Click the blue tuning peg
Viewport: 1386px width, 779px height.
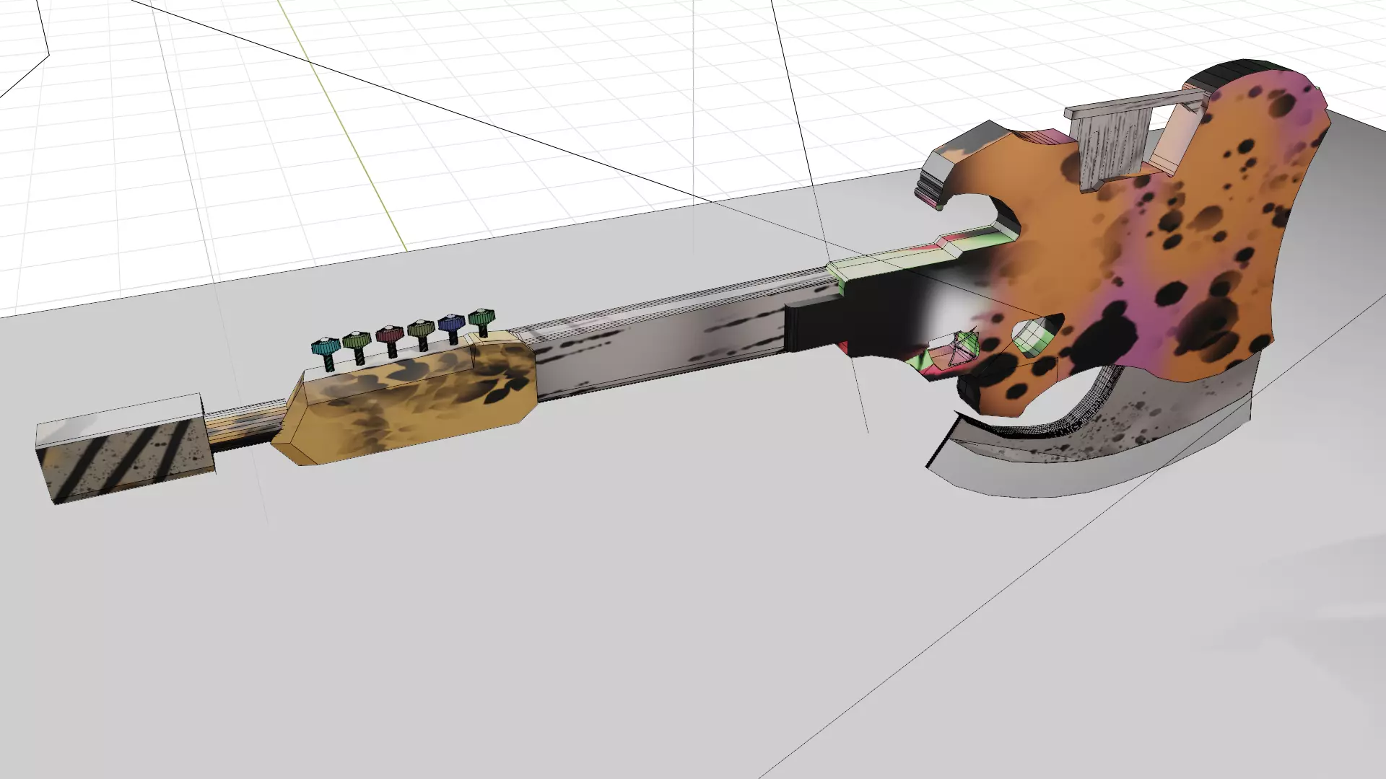point(452,324)
